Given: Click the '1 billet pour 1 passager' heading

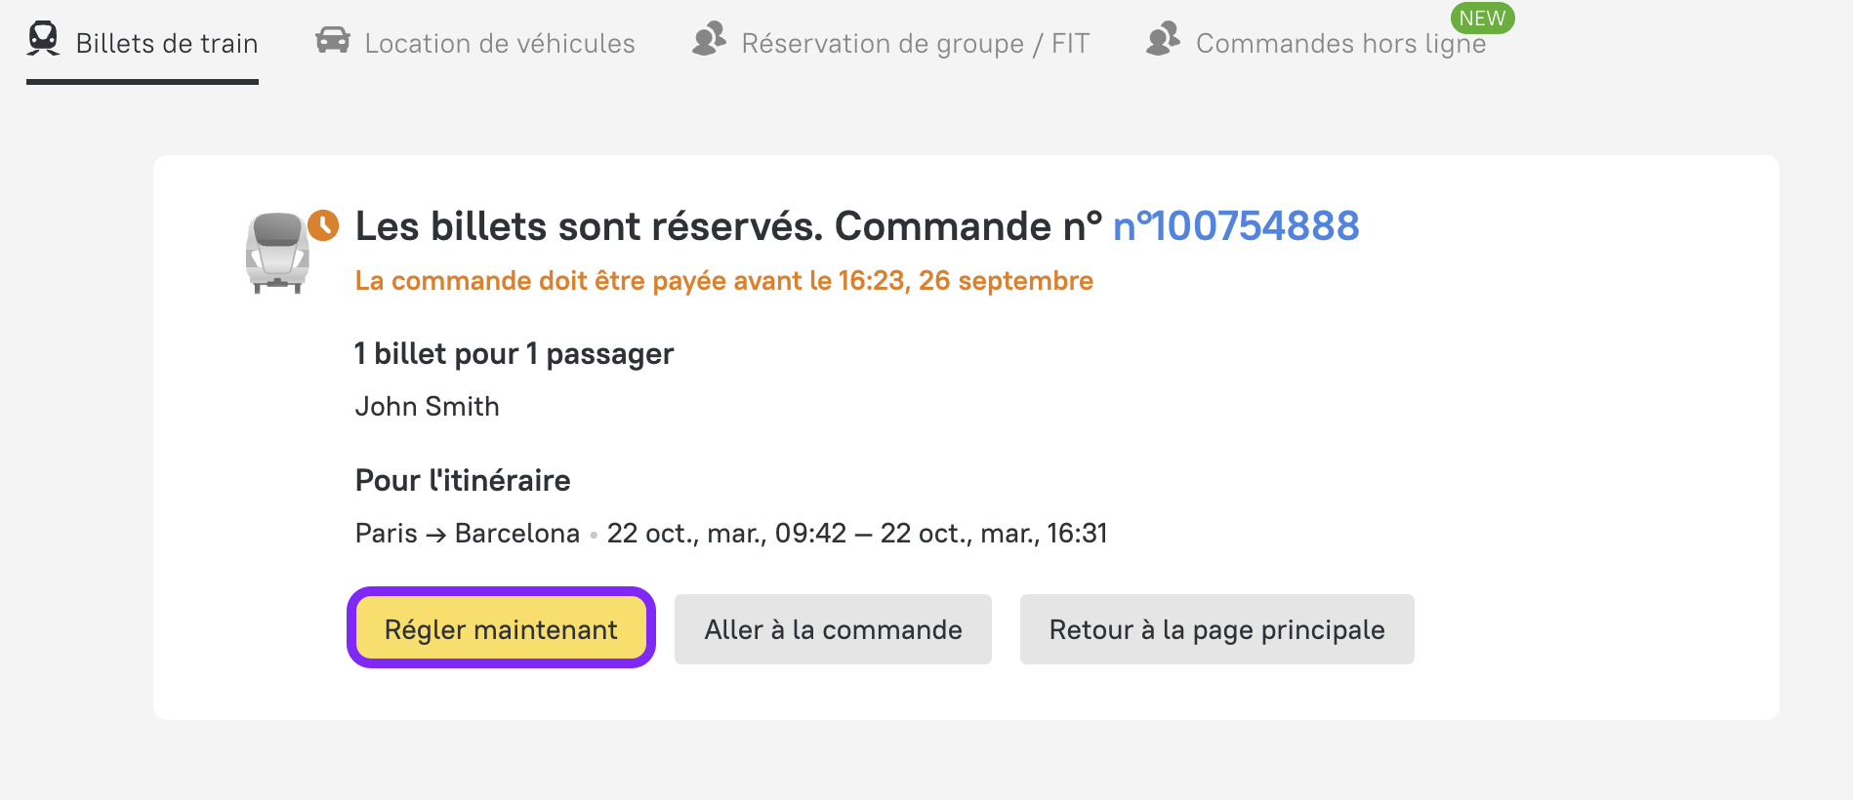Looking at the screenshot, I should point(515,354).
